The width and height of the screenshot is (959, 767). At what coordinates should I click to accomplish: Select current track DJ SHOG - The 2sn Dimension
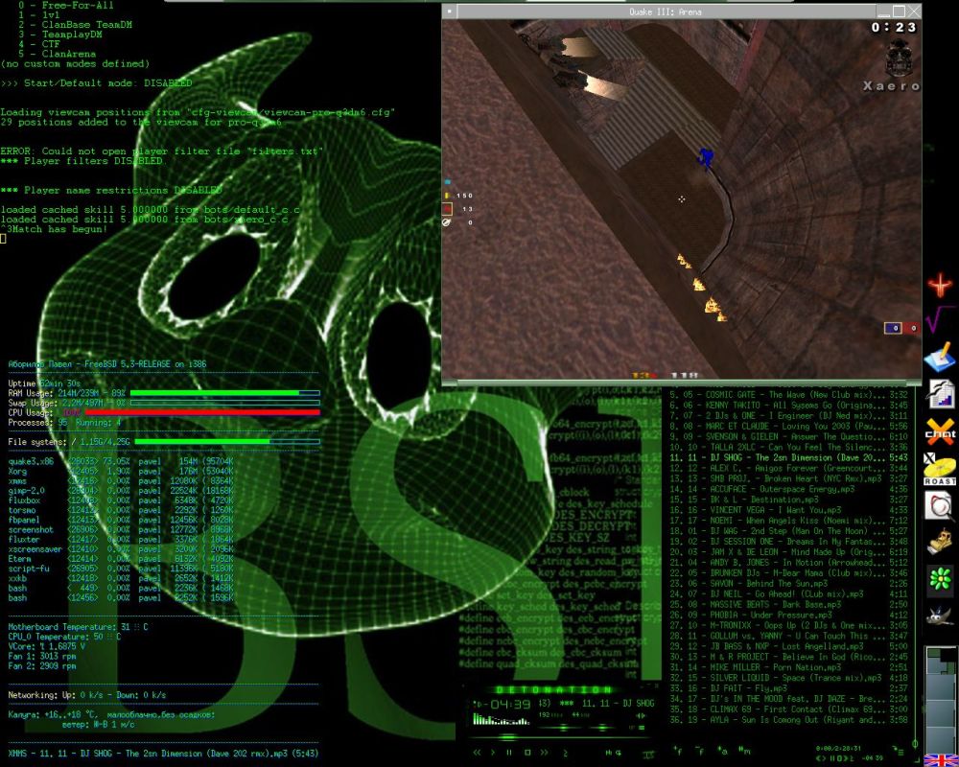tap(788, 457)
